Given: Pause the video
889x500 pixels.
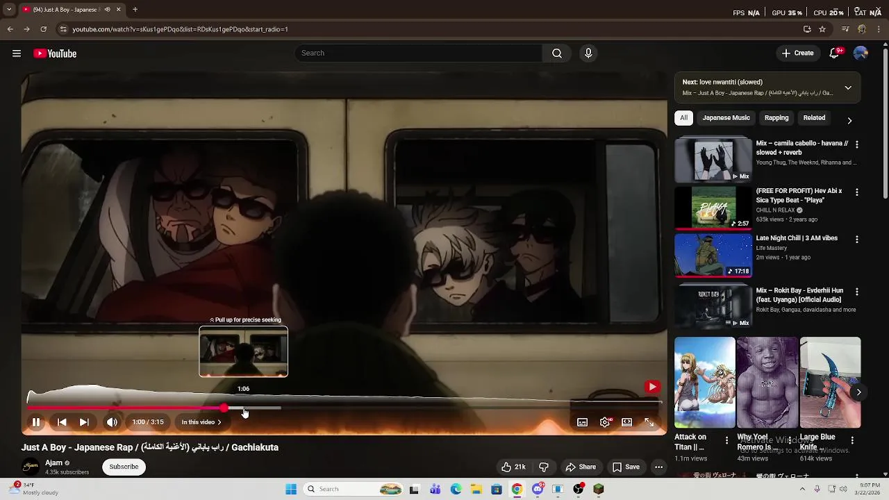Looking at the screenshot, I should 36,422.
